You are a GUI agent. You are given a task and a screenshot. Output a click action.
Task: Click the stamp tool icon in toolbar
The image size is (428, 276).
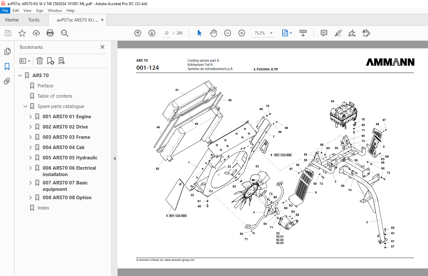click(x=366, y=33)
